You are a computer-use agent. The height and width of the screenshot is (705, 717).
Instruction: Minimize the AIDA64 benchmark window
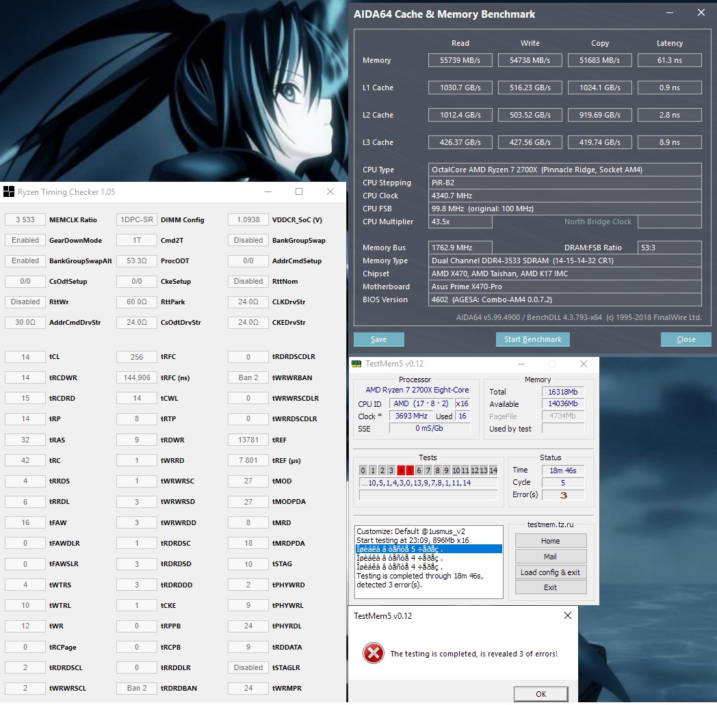point(670,13)
